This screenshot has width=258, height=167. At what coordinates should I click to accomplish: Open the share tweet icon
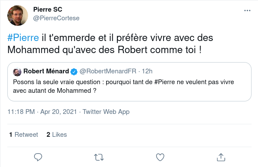(x=221, y=157)
